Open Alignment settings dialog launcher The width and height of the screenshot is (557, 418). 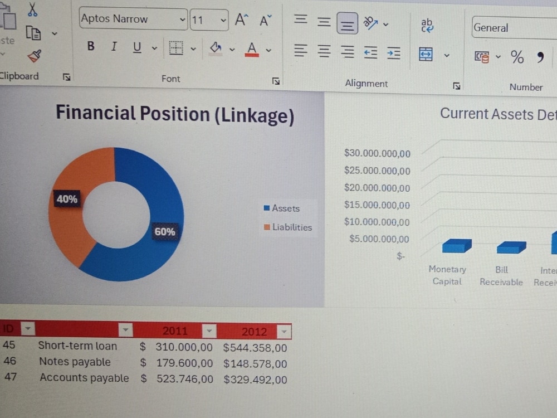[x=457, y=86]
